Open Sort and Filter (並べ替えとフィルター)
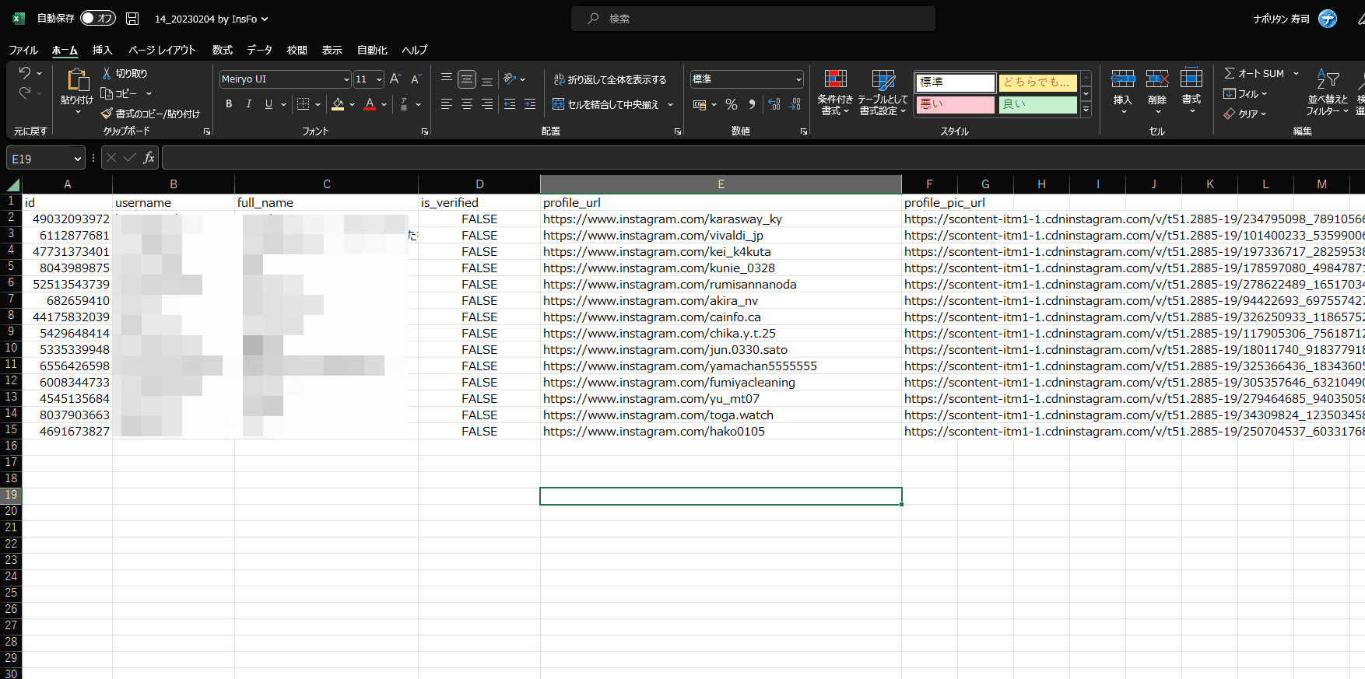Viewport: 1365px width, 679px height. 1327,92
